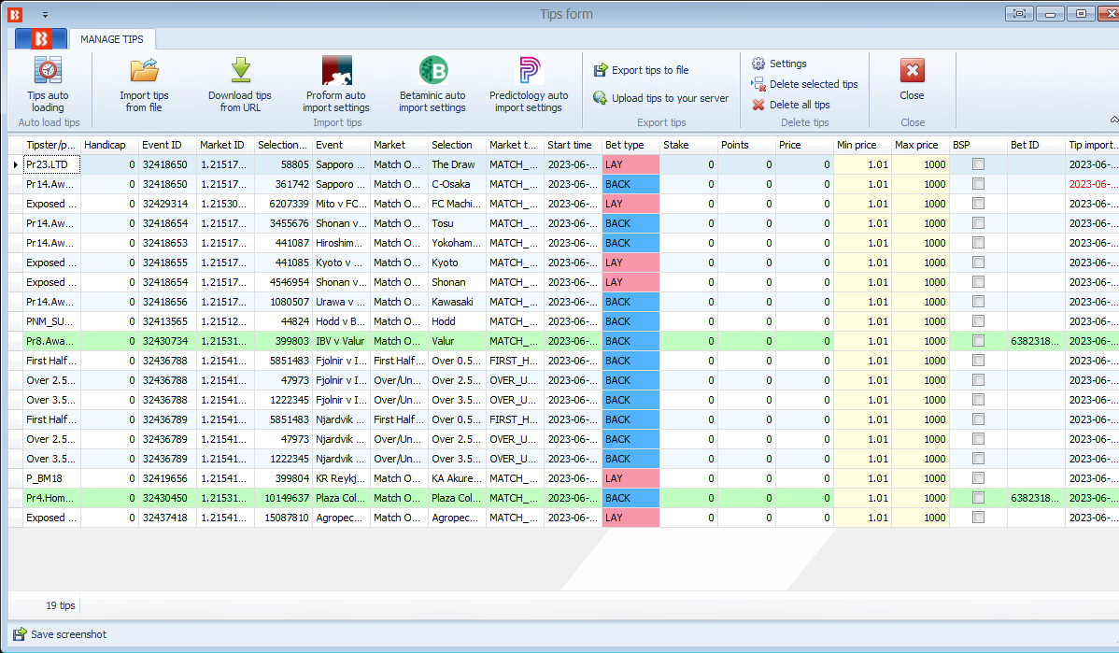
Task: Click the red Close ribbon button
Action: tap(912, 78)
